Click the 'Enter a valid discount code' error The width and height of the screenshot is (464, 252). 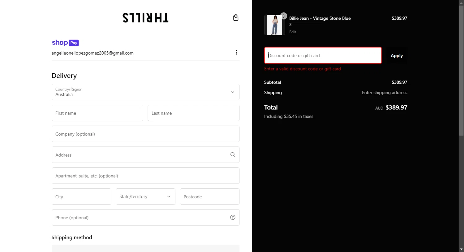click(x=303, y=69)
